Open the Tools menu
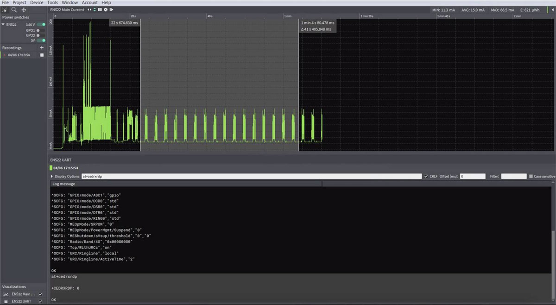Viewport: 556px width, 305px height. pos(52,3)
